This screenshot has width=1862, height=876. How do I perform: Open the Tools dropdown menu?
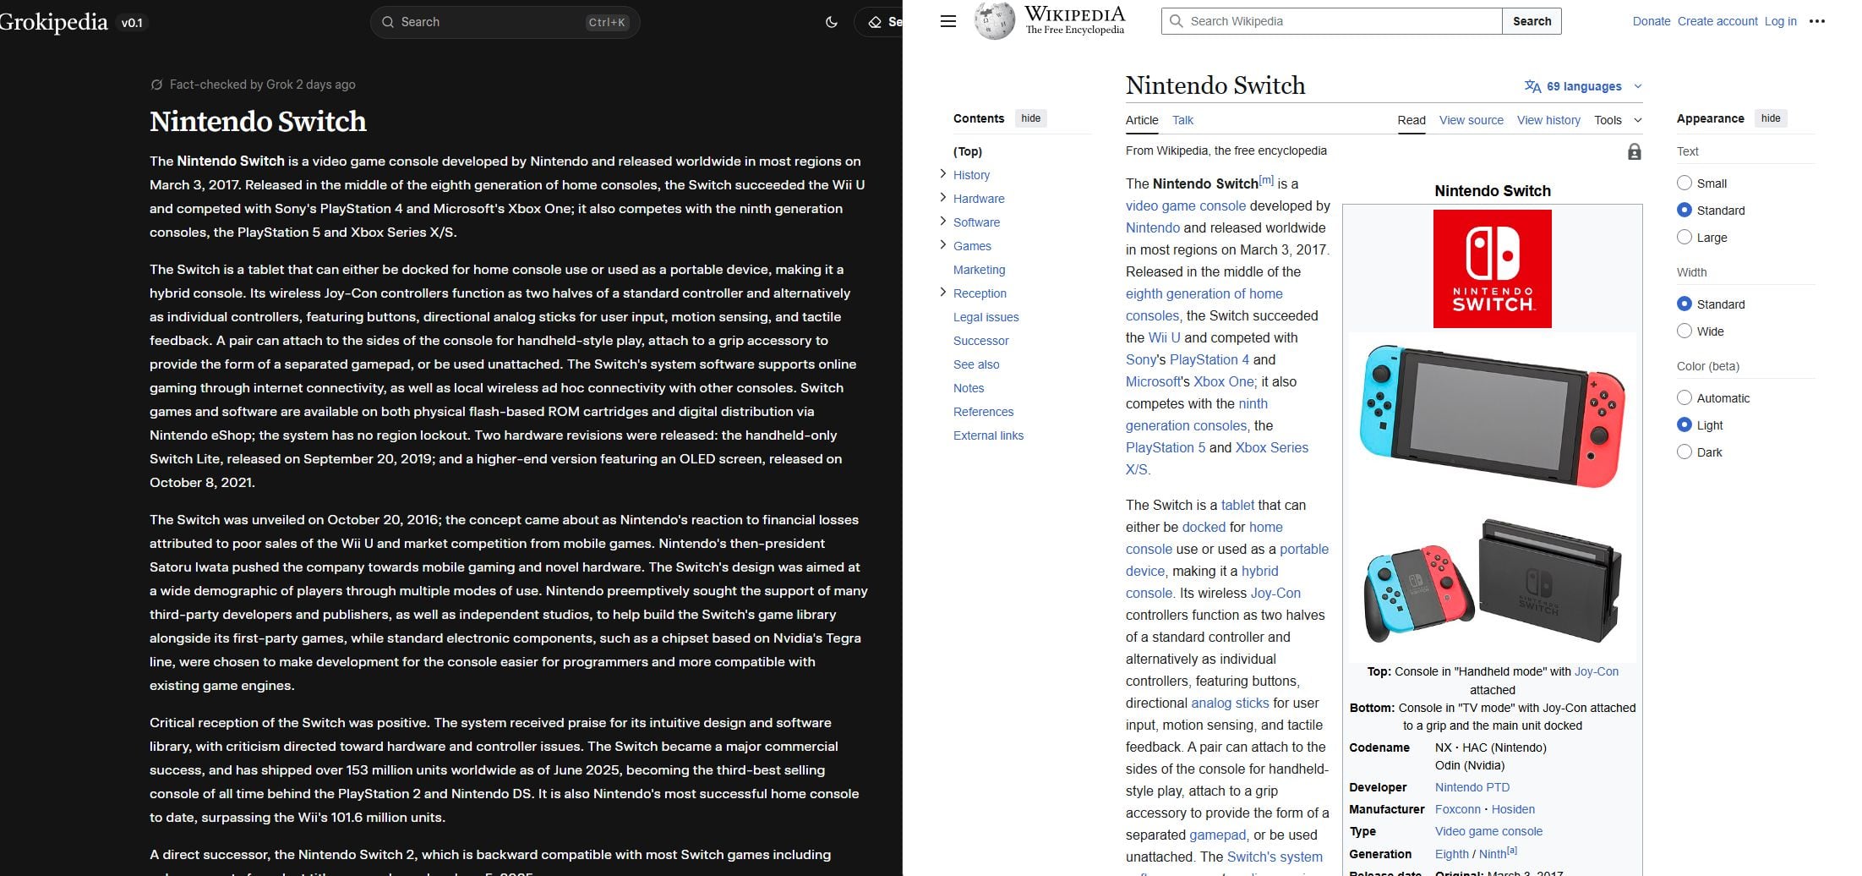pyautogui.click(x=1617, y=120)
